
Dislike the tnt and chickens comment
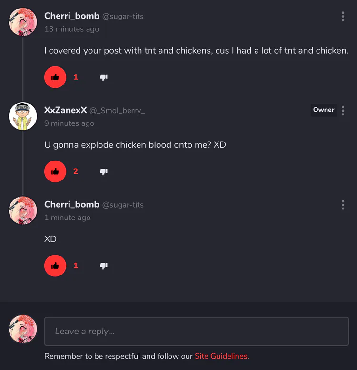104,77
